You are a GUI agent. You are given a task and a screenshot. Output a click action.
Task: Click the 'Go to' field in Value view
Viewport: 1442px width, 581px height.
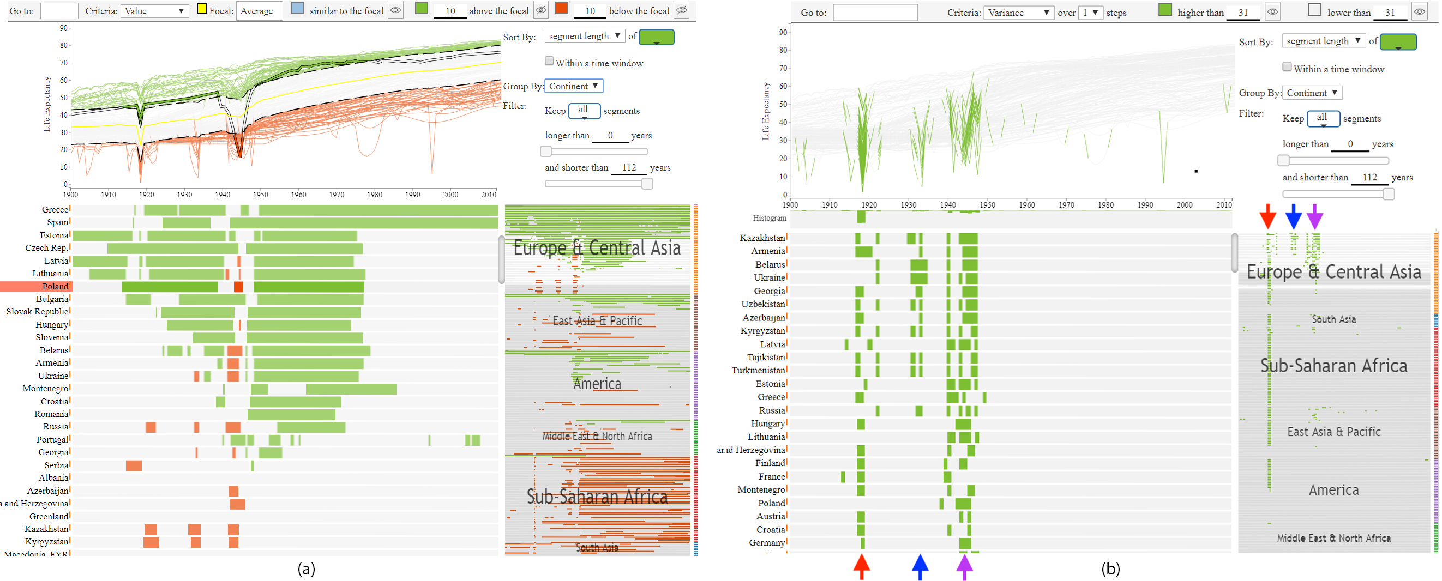point(59,10)
